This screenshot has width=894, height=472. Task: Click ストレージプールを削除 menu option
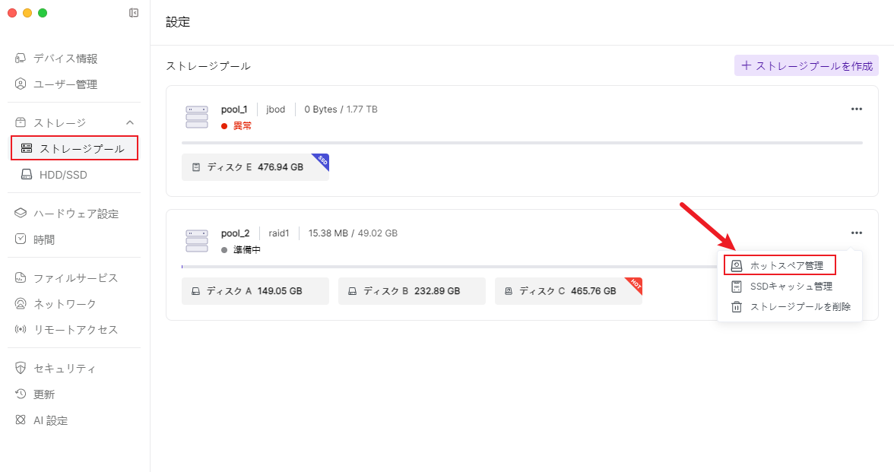coord(800,307)
